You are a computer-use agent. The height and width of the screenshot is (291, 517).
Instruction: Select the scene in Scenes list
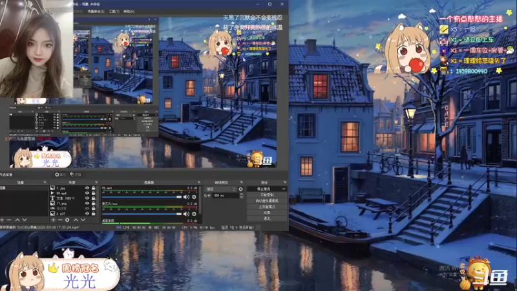point(24,188)
